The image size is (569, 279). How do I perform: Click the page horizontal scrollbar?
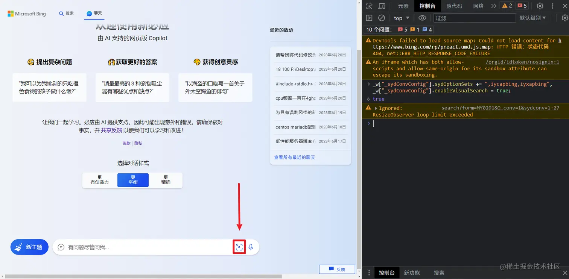(x=143, y=276)
